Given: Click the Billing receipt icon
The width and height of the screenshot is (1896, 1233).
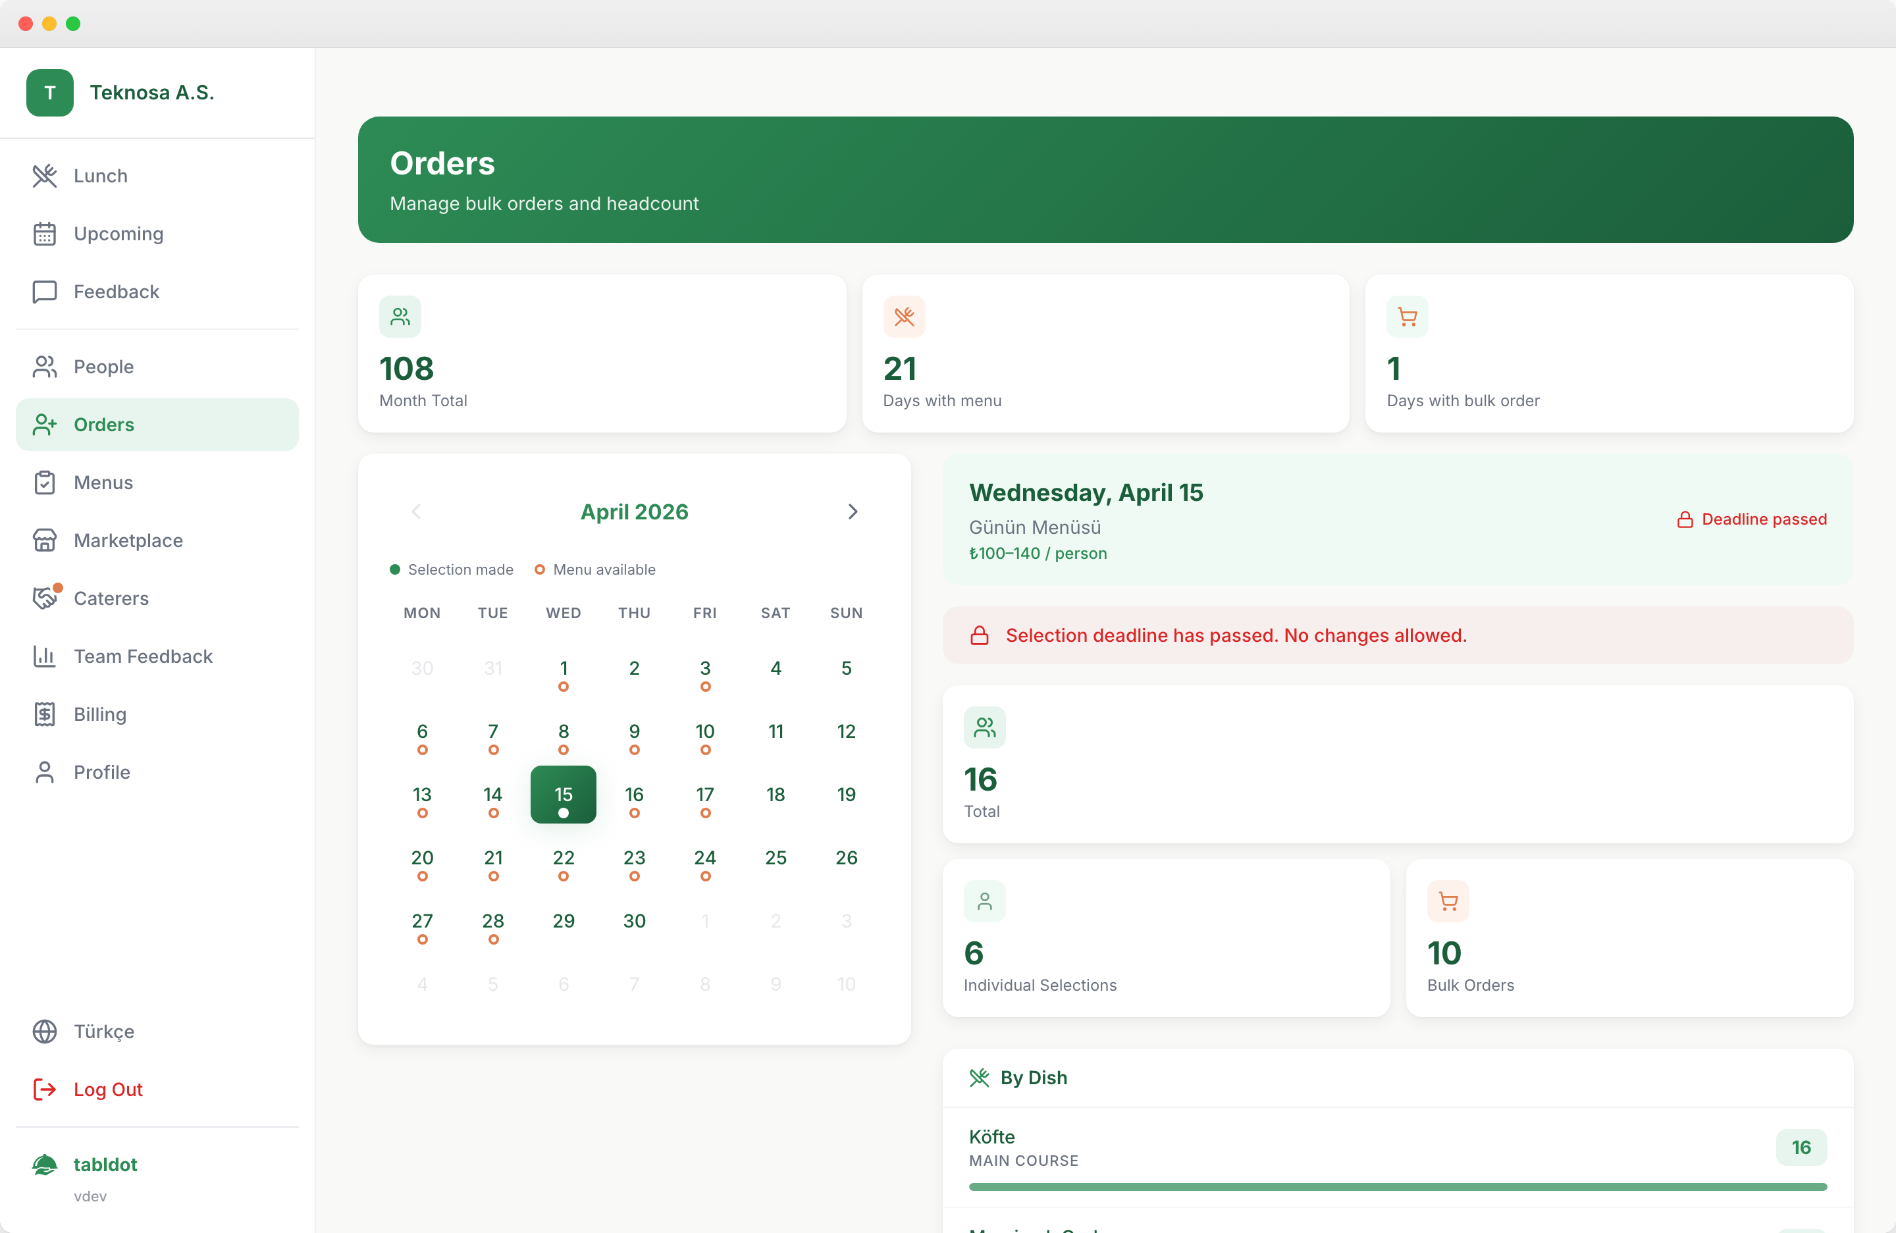Looking at the screenshot, I should 45,714.
